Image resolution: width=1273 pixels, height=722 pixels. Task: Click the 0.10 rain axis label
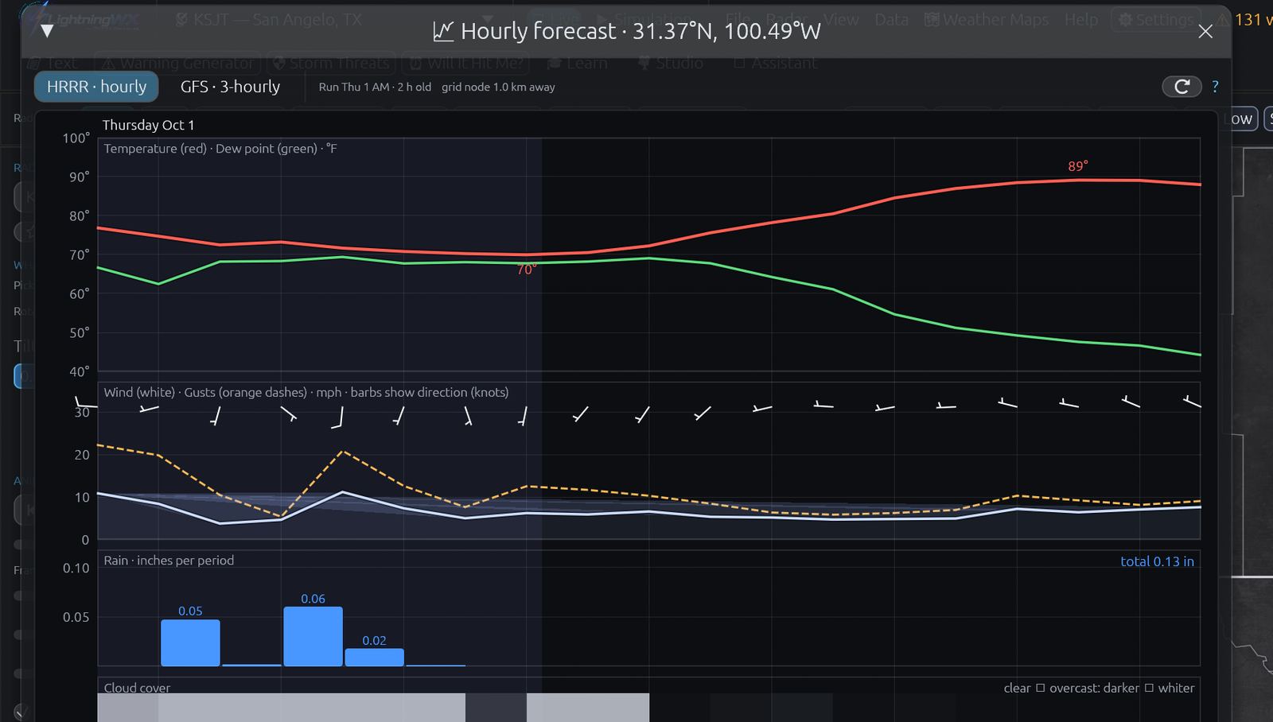76,568
